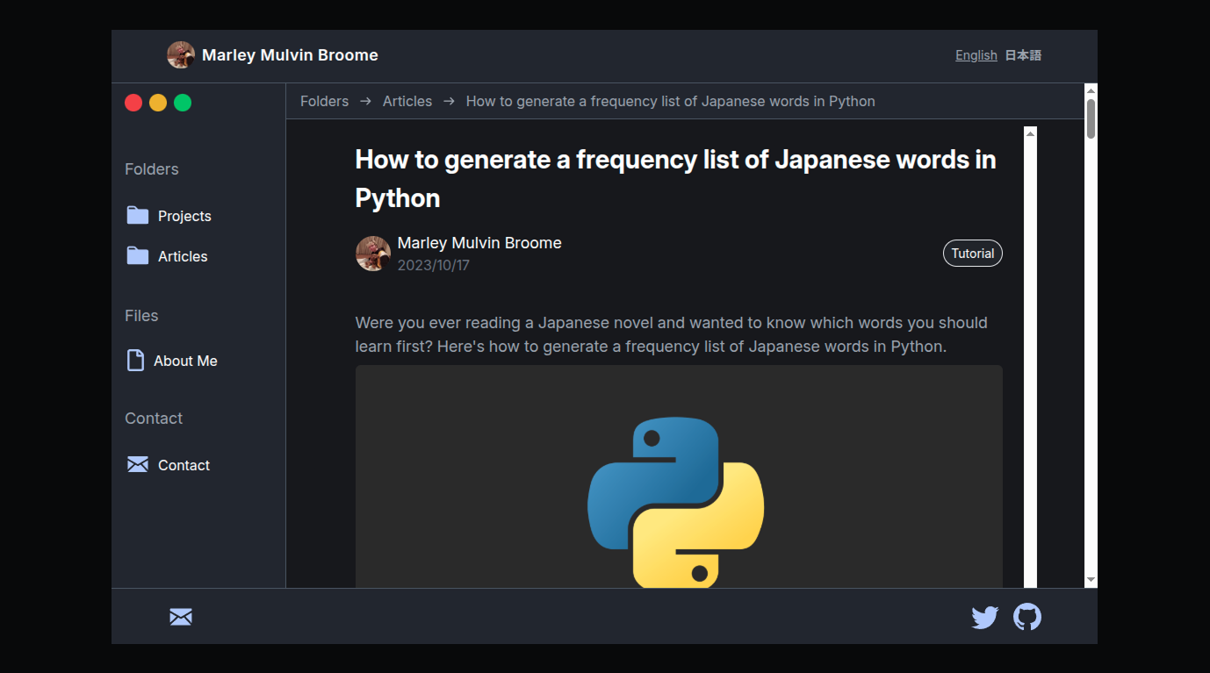Viewport: 1210px width, 673px height.
Task: Click the Tutorial tag badge
Action: [972, 254]
